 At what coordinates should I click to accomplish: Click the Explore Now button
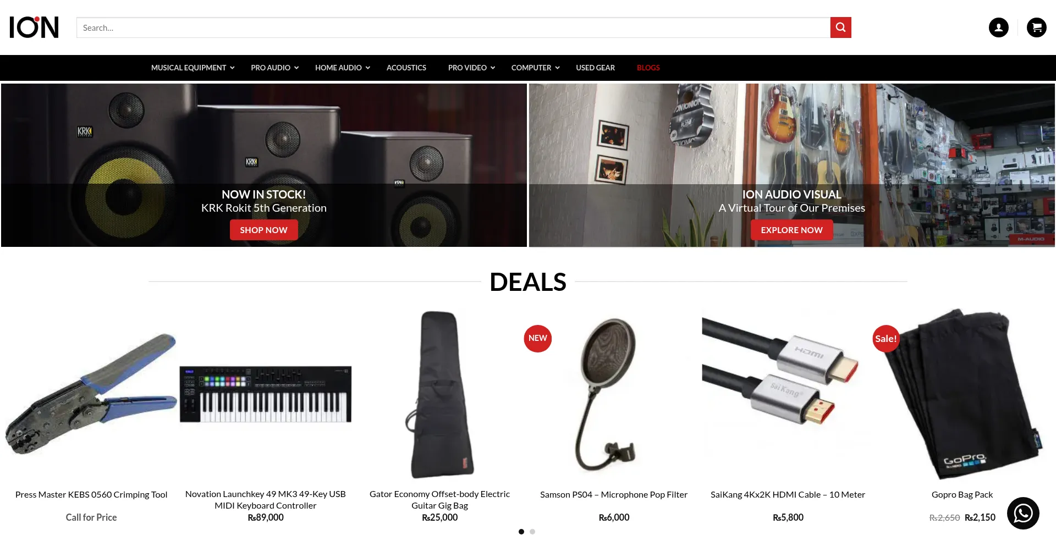coord(791,230)
